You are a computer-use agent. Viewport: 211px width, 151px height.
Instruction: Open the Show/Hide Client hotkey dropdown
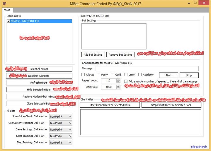(x=61, y=116)
